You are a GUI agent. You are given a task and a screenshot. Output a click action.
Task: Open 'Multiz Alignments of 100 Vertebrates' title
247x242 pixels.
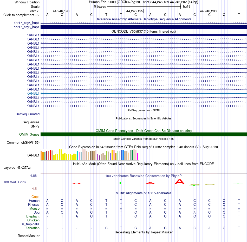[144, 193]
